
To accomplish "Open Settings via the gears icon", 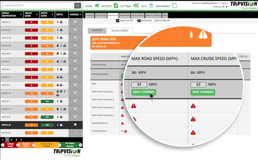I will (136, 6).
